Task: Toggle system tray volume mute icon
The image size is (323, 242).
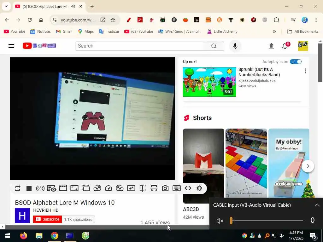Action: coord(282,236)
